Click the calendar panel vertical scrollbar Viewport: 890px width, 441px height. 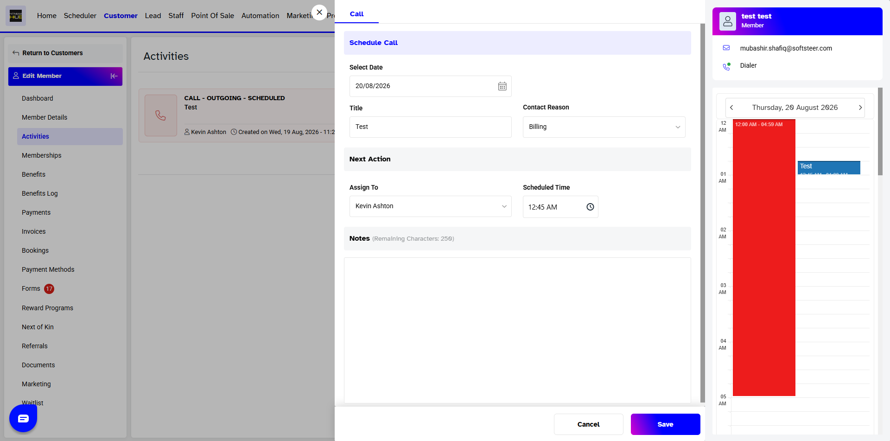pyautogui.click(x=880, y=132)
